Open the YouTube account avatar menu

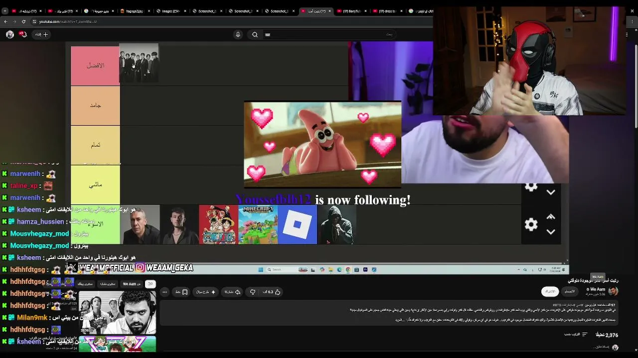(10, 34)
